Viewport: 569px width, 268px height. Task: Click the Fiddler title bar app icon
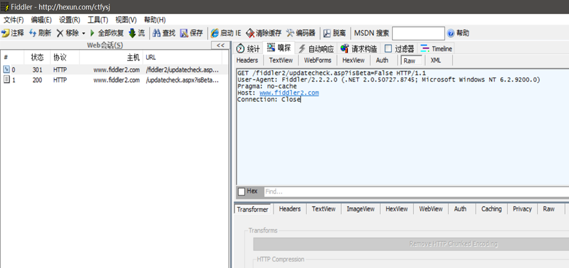click(x=5, y=7)
